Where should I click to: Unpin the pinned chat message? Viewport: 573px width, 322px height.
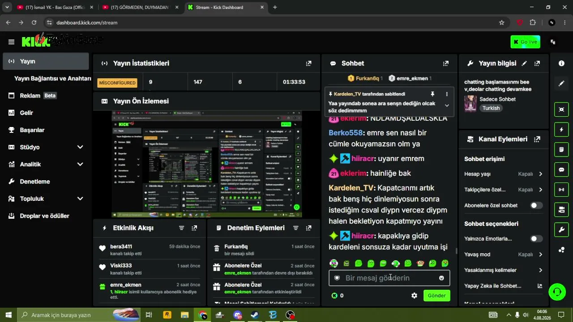click(x=432, y=94)
